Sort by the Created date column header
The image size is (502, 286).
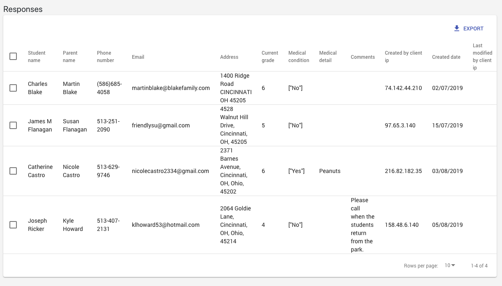[446, 57]
